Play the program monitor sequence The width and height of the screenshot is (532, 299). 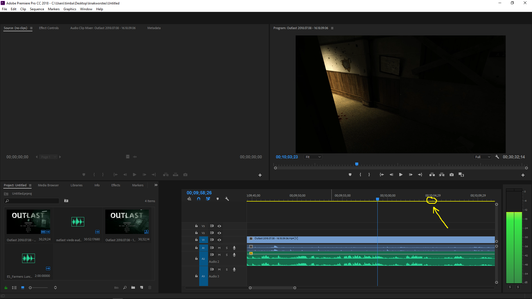401,175
